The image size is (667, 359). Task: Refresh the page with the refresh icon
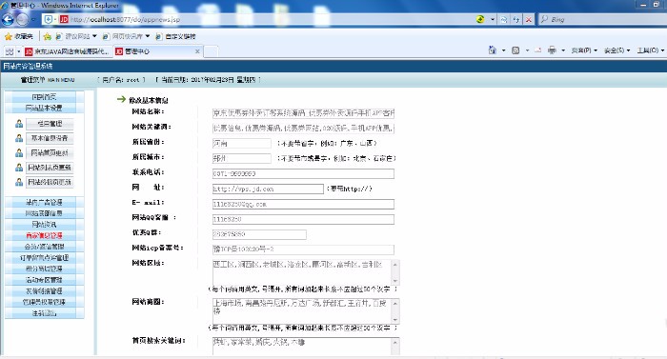click(516, 20)
